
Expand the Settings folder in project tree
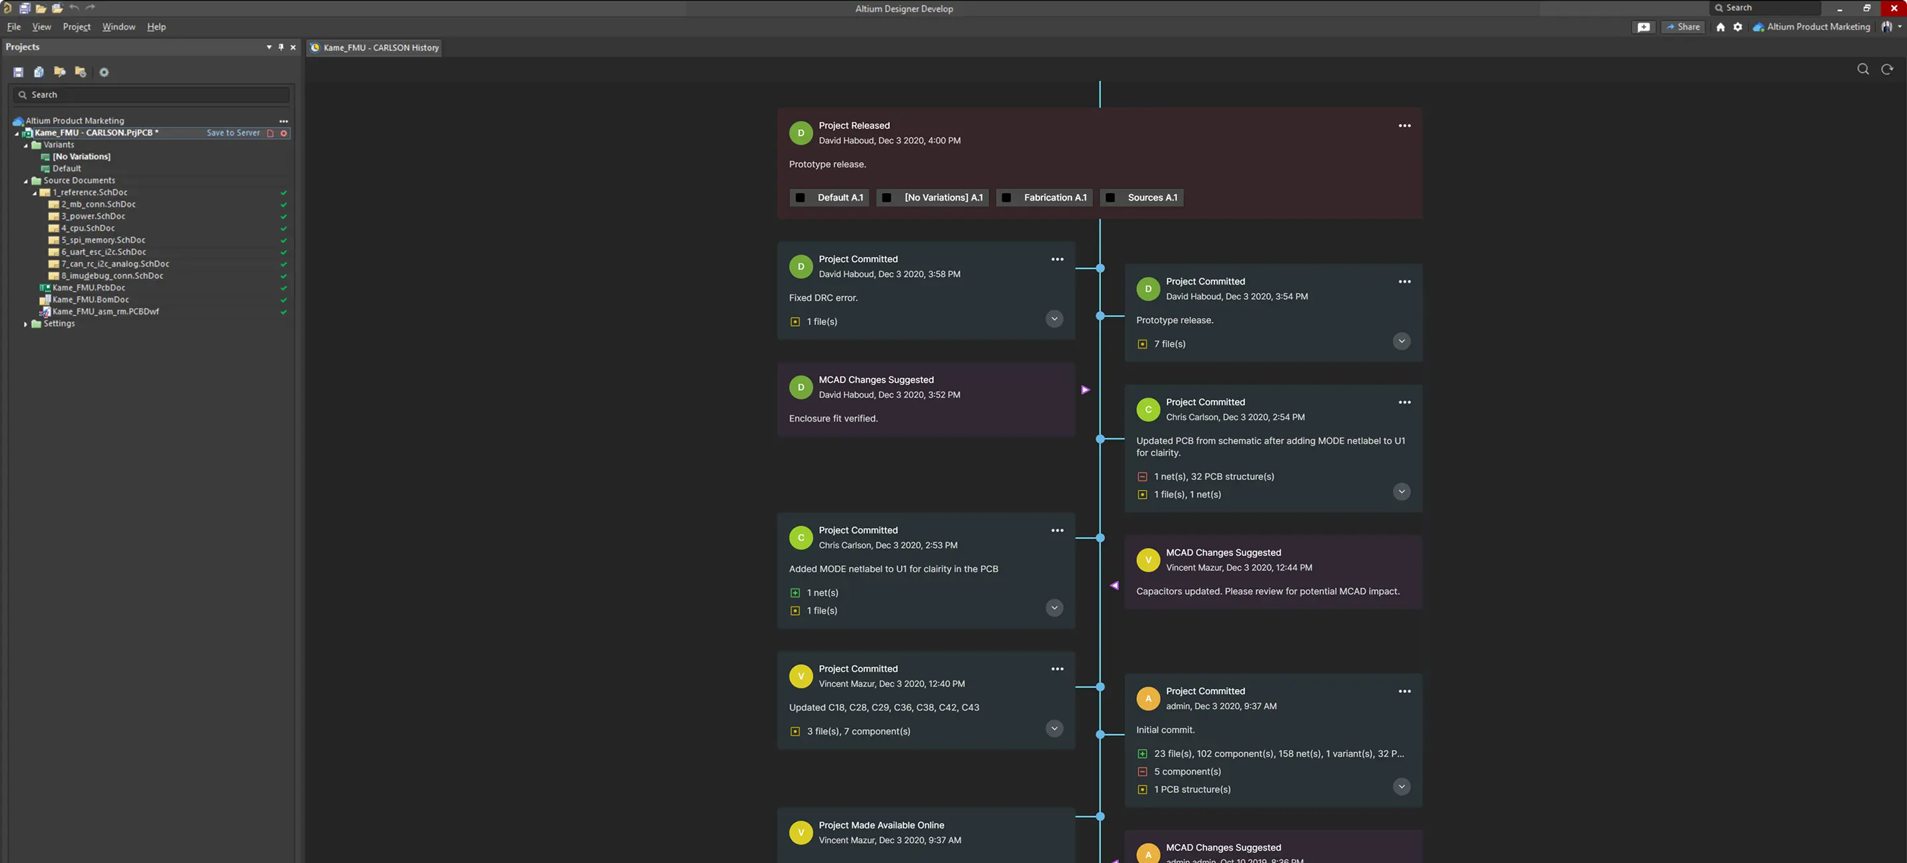coord(26,324)
